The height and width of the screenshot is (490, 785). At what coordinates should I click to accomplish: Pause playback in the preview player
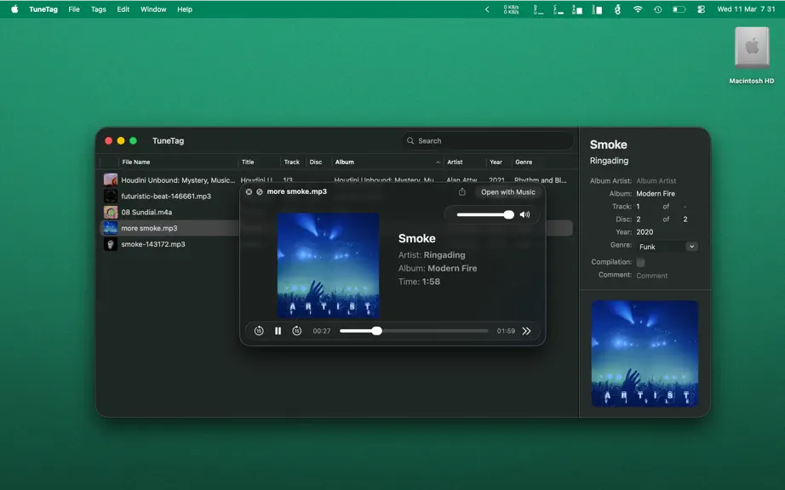click(278, 331)
